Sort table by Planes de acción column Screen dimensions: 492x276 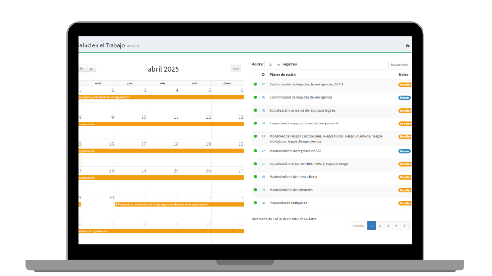click(283, 74)
